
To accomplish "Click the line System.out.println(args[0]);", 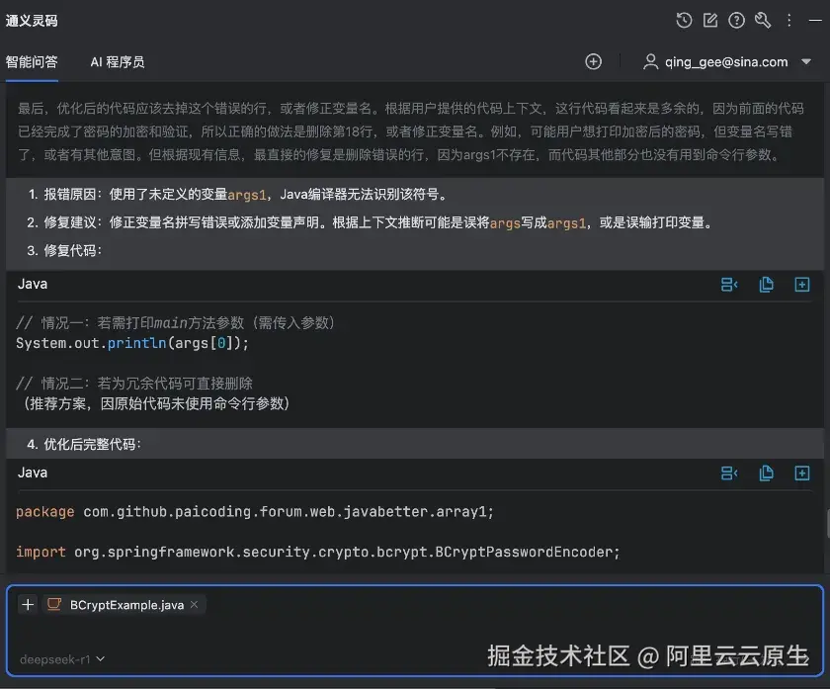I will 132,343.
